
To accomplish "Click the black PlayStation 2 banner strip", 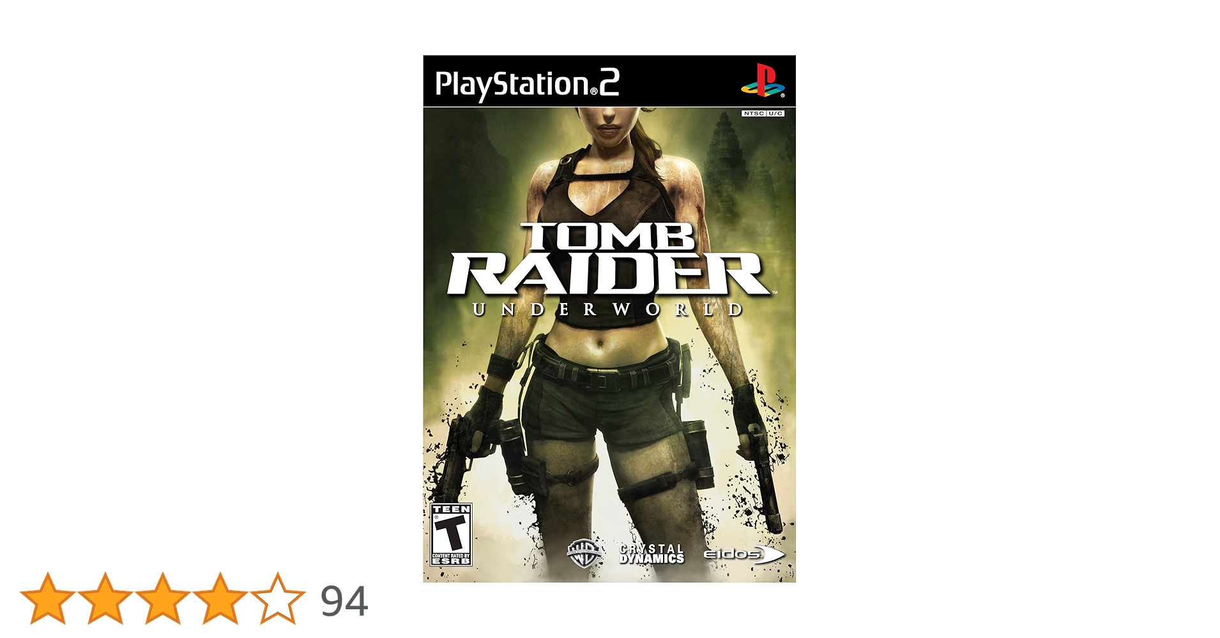I will [609, 81].
